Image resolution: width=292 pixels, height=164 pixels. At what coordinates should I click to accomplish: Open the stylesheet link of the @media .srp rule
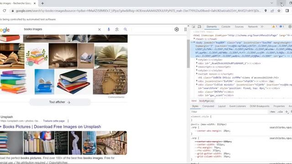point(281,128)
